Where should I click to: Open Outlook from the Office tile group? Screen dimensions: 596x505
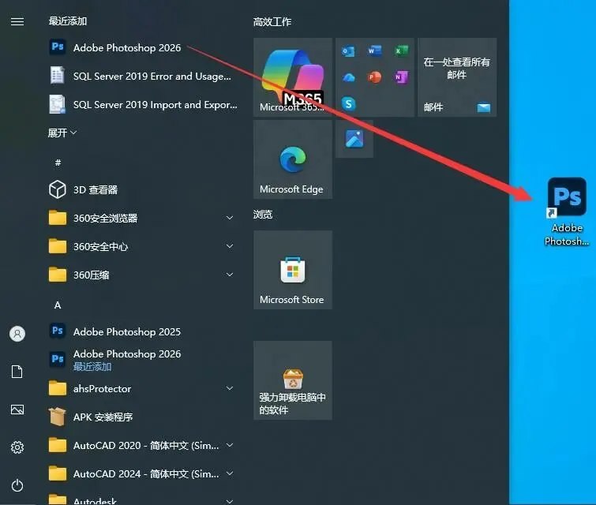348,51
